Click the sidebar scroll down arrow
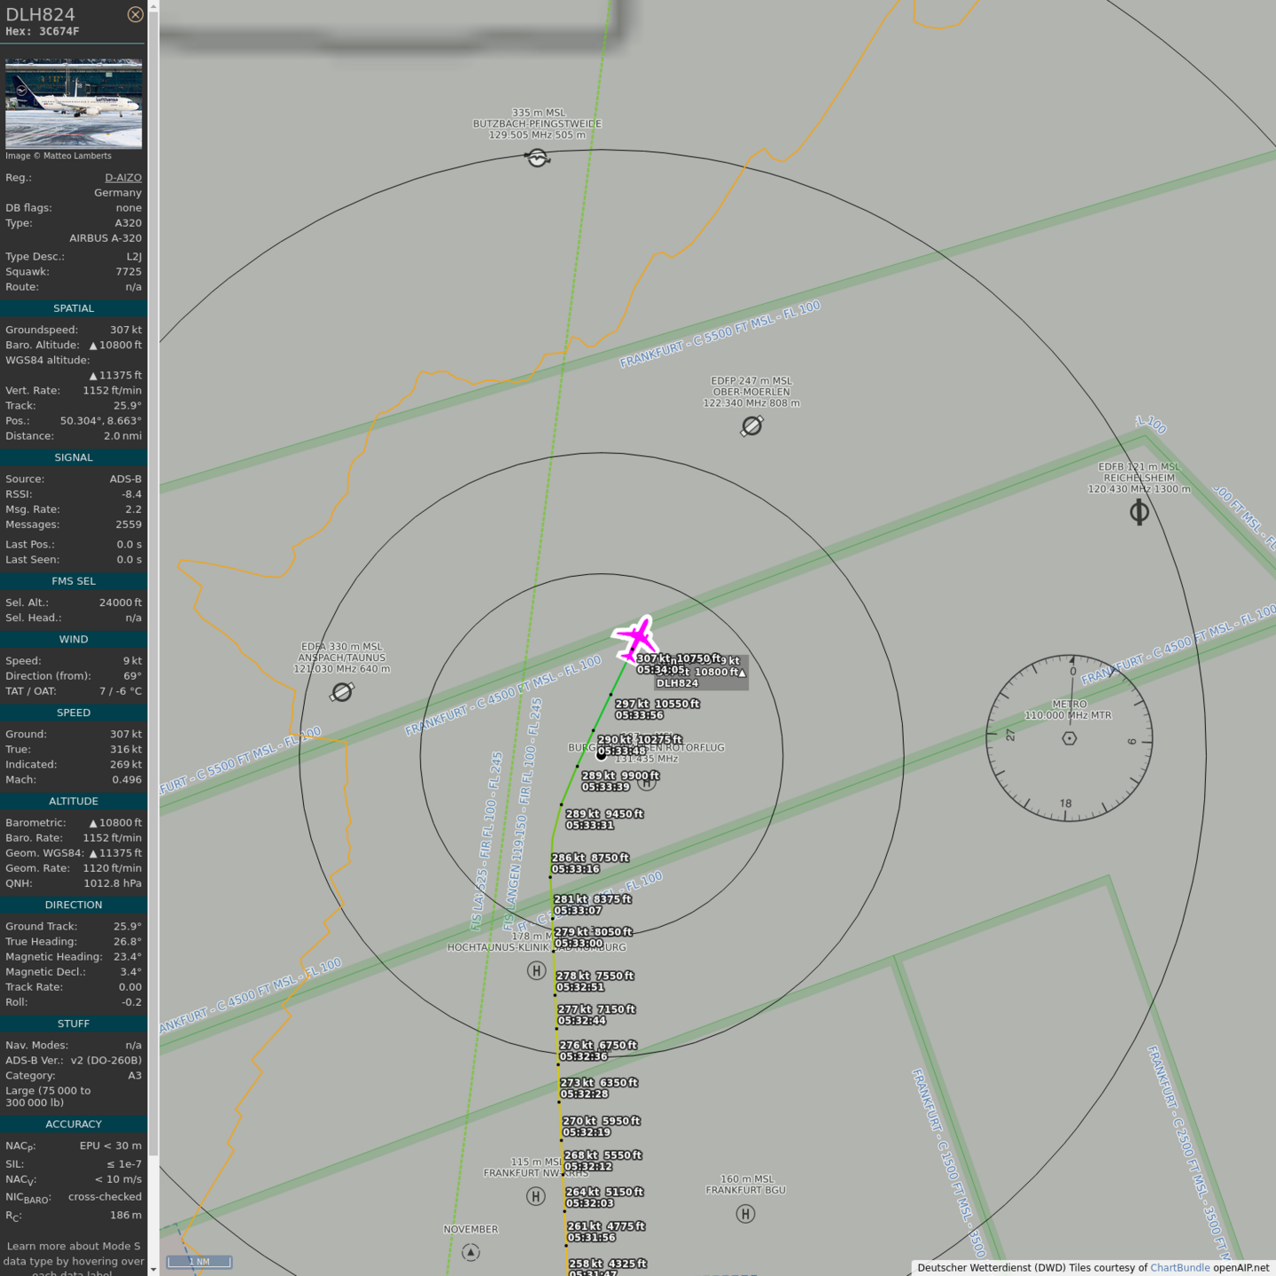Image resolution: width=1276 pixels, height=1276 pixels. tap(153, 1269)
